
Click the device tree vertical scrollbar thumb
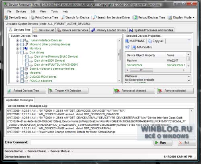(x=119, y=54)
